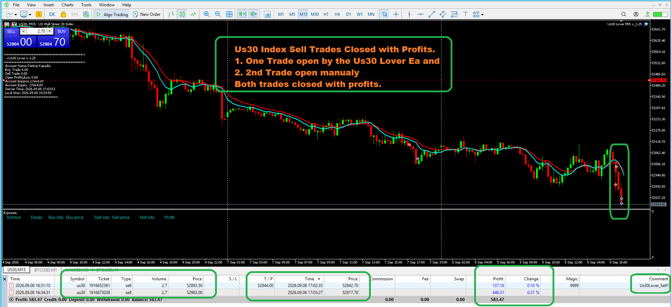Viewport: 671px width, 307px height.
Task: Select the trendline drawing tool
Action: pos(432,14)
